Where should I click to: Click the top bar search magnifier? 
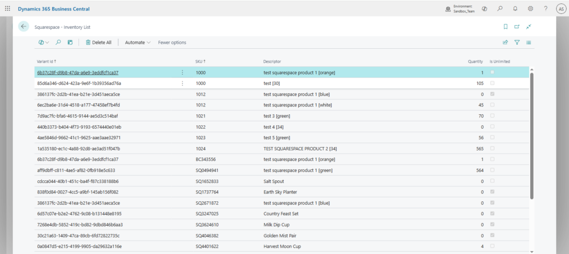(500, 9)
